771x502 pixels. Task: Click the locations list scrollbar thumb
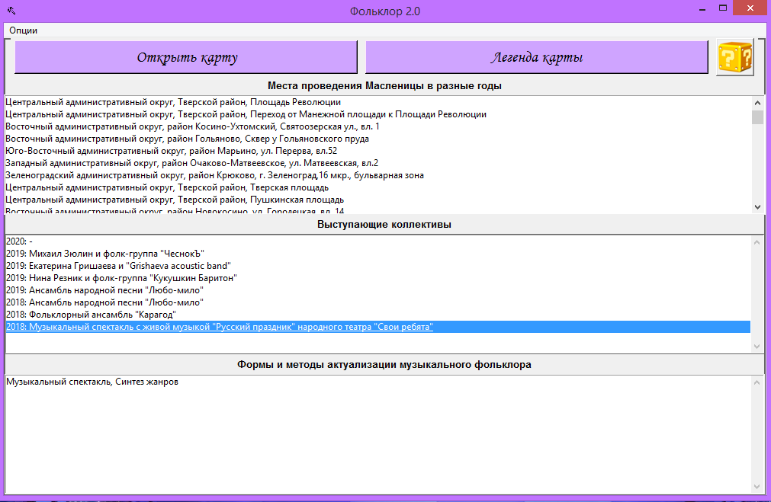pos(757,117)
